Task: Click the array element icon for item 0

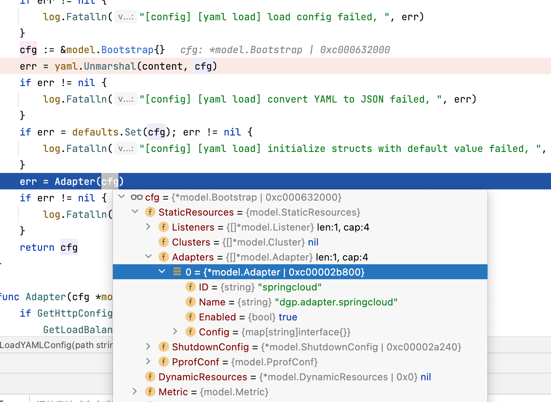Action: (177, 272)
